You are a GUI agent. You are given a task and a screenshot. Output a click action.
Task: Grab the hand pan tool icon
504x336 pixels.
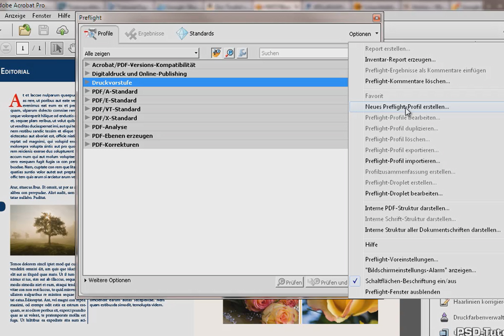click(72, 48)
